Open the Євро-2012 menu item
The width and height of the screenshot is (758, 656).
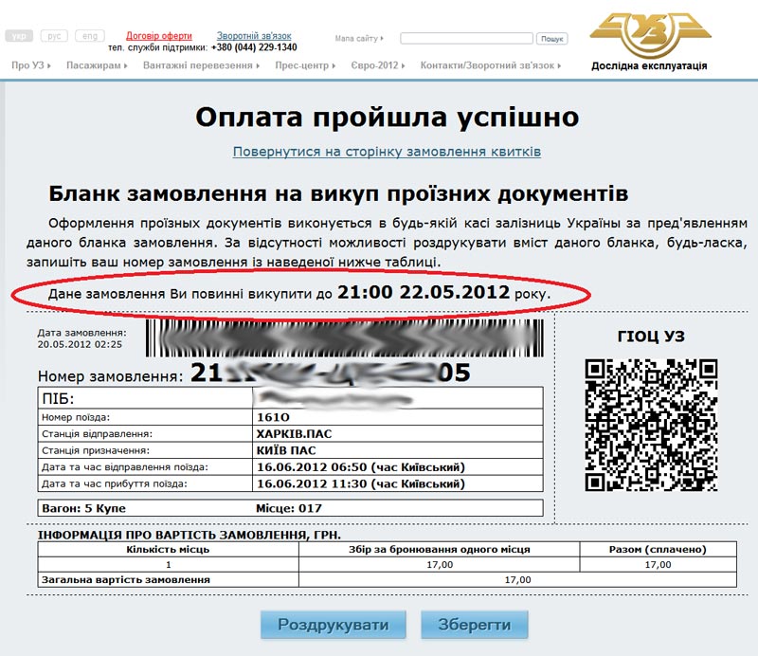point(376,65)
